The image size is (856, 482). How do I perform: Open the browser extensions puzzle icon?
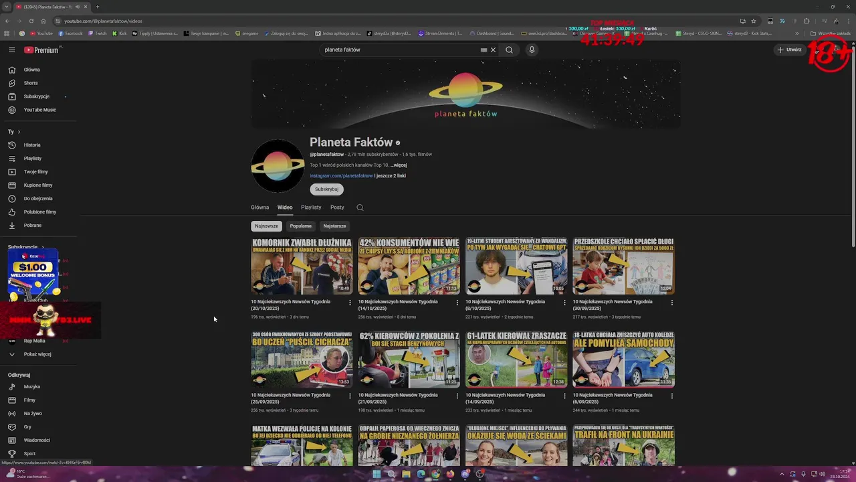pos(807,21)
